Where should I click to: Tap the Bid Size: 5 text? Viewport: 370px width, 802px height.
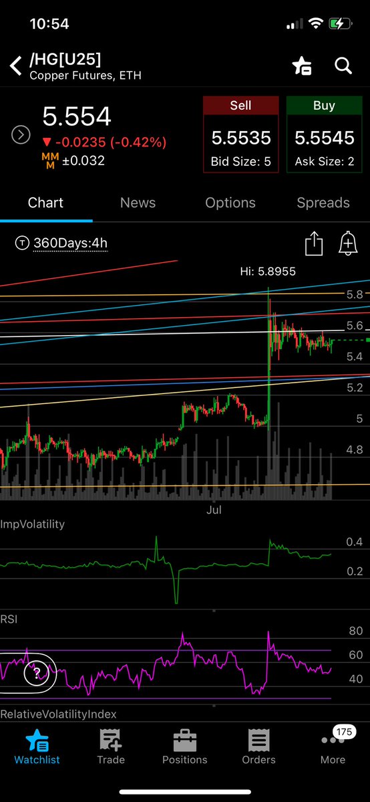point(240,162)
